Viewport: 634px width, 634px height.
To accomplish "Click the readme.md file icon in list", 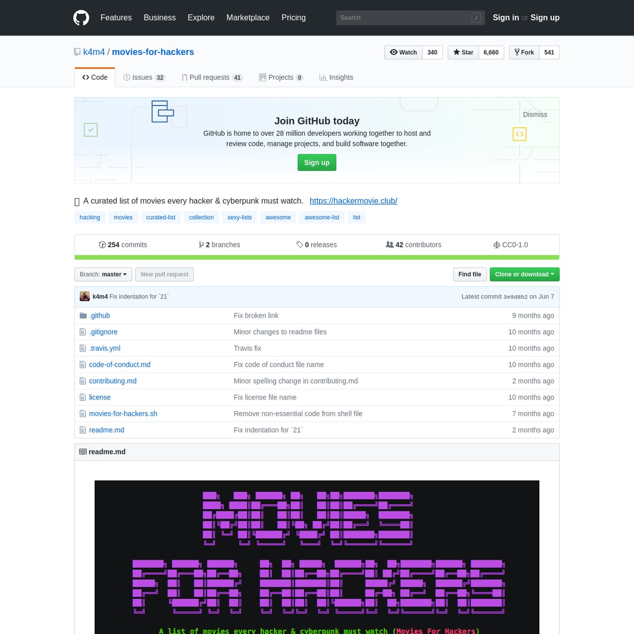I will pyautogui.click(x=82, y=430).
